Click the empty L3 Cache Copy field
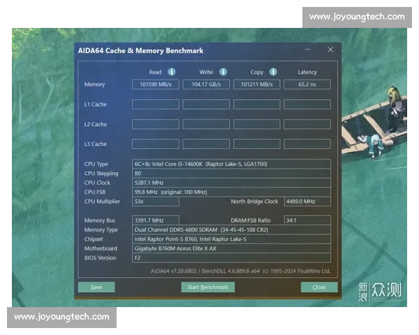The width and height of the screenshot is (419, 335). [257, 144]
